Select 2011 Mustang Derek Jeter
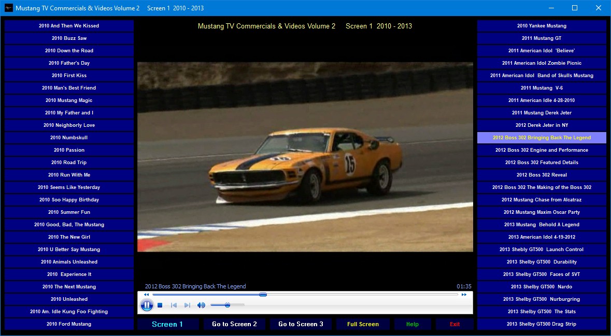Image resolution: width=611 pixels, height=336 pixels. [542, 113]
